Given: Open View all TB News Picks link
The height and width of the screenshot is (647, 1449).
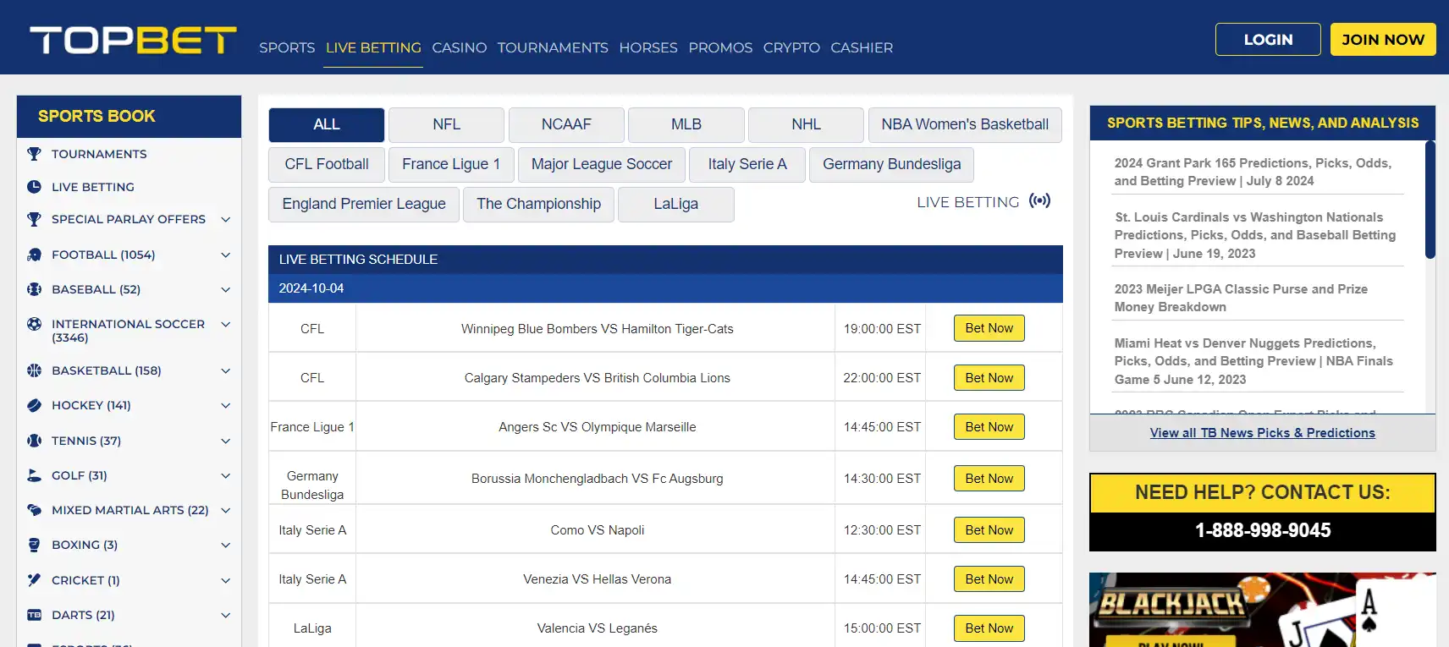Looking at the screenshot, I should coord(1262,433).
